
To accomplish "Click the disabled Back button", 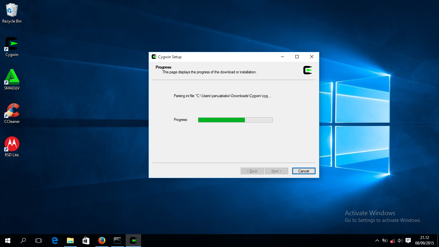I will pos(252,171).
